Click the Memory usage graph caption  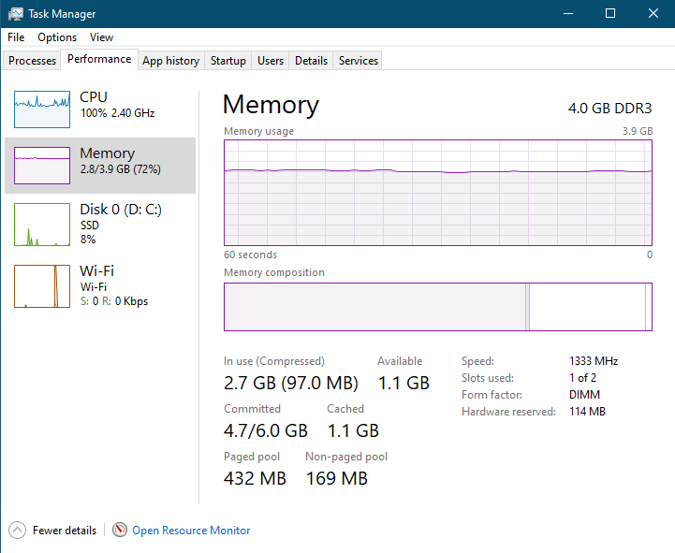point(258,131)
